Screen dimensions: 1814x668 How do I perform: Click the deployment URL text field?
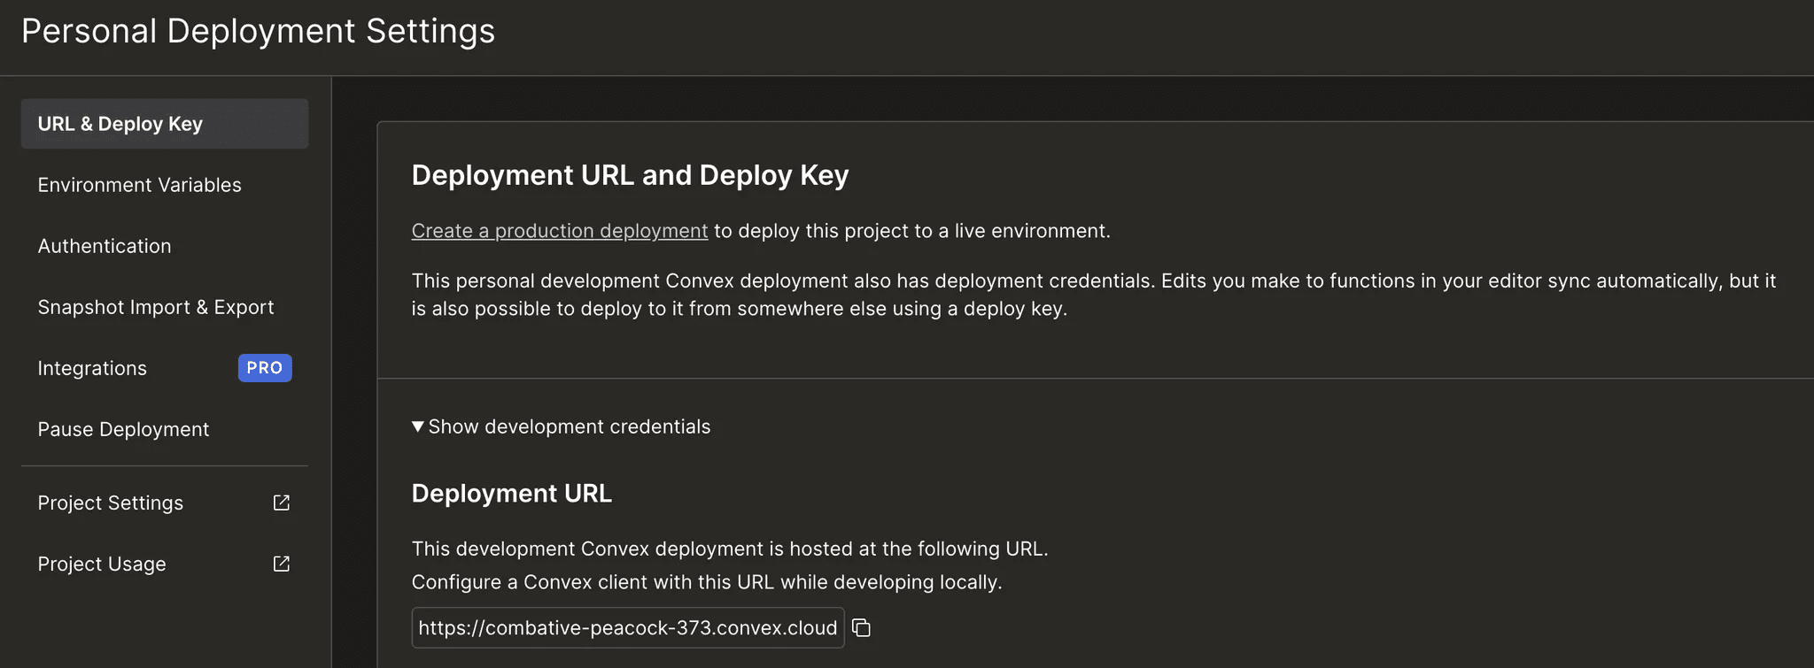coord(627,628)
